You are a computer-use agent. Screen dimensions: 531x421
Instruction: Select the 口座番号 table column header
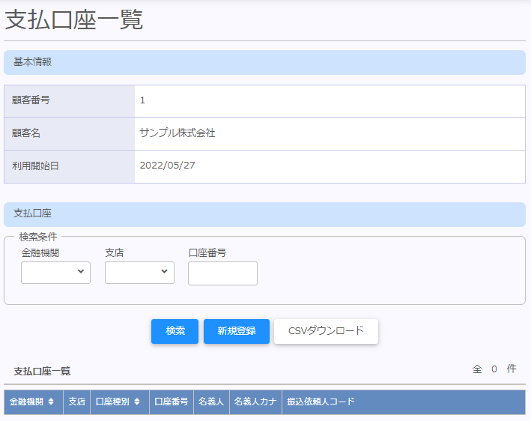pyautogui.click(x=172, y=402)
